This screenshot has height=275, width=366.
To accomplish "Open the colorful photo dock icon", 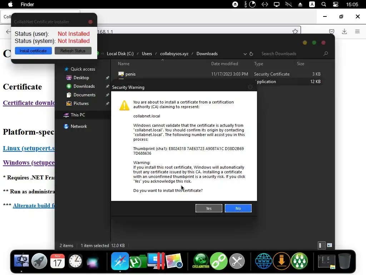I will [x=174, y=261].
